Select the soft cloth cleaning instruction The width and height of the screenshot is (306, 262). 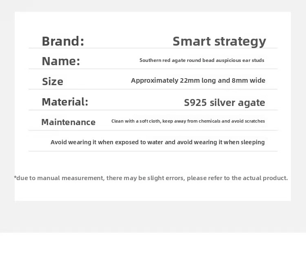click(x=188, y=121)
